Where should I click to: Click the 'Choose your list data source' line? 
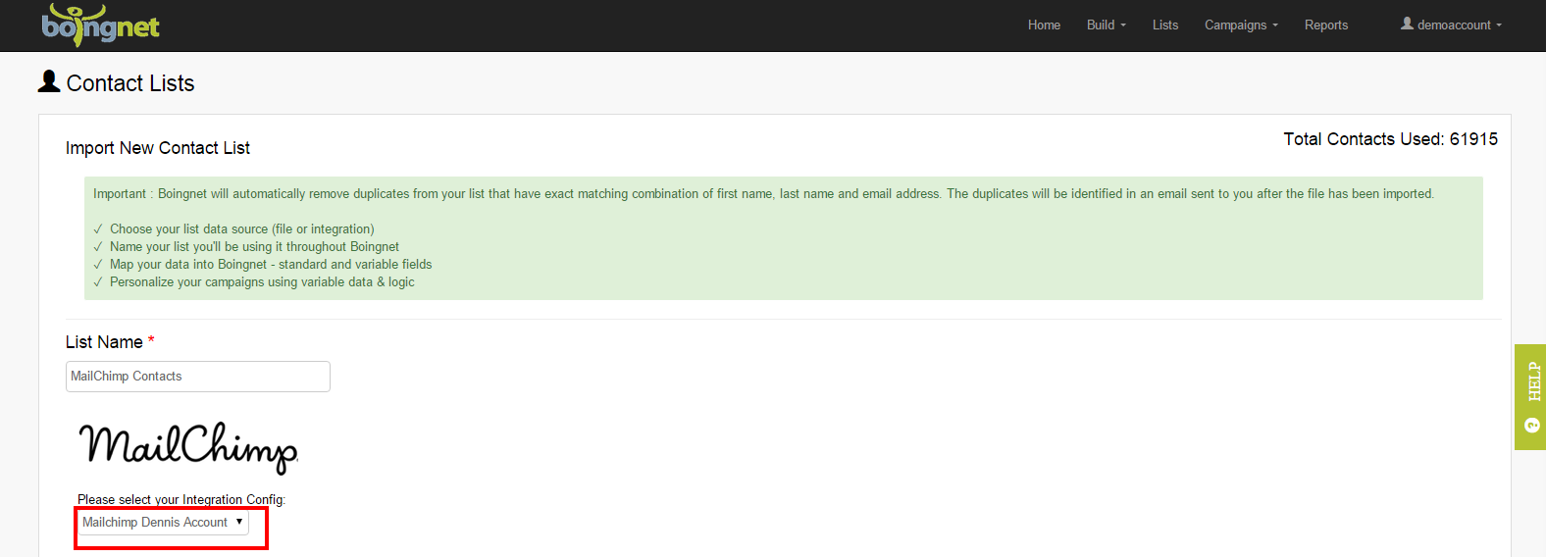pyautogui.click(x=241, y=229)
